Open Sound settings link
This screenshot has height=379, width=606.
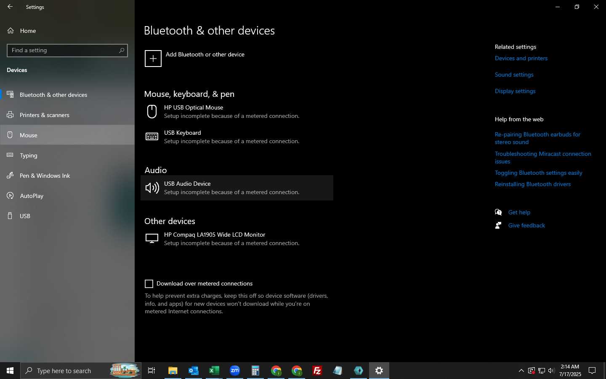tap(514, 75)
